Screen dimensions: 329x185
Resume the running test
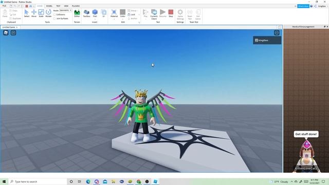pos(162,13)
